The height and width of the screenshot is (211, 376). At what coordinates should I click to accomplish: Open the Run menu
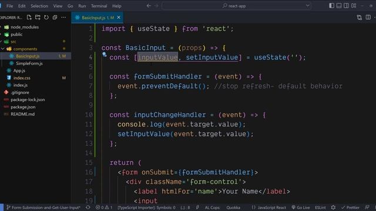pos(82,6)
